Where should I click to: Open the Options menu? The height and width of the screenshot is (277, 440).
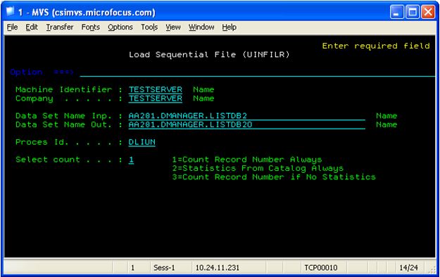point(120,27)
